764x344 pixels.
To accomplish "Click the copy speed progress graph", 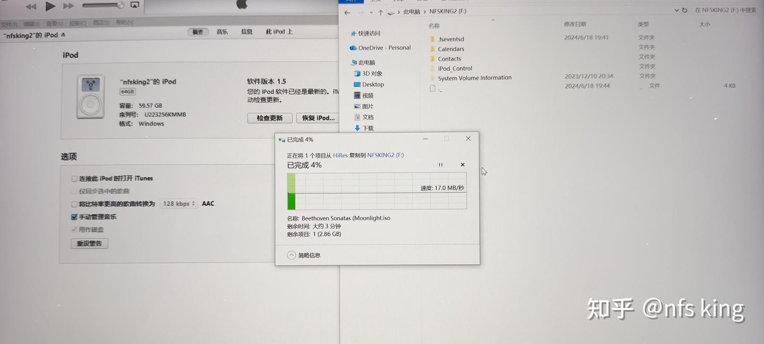I will (x=377, y=191).
